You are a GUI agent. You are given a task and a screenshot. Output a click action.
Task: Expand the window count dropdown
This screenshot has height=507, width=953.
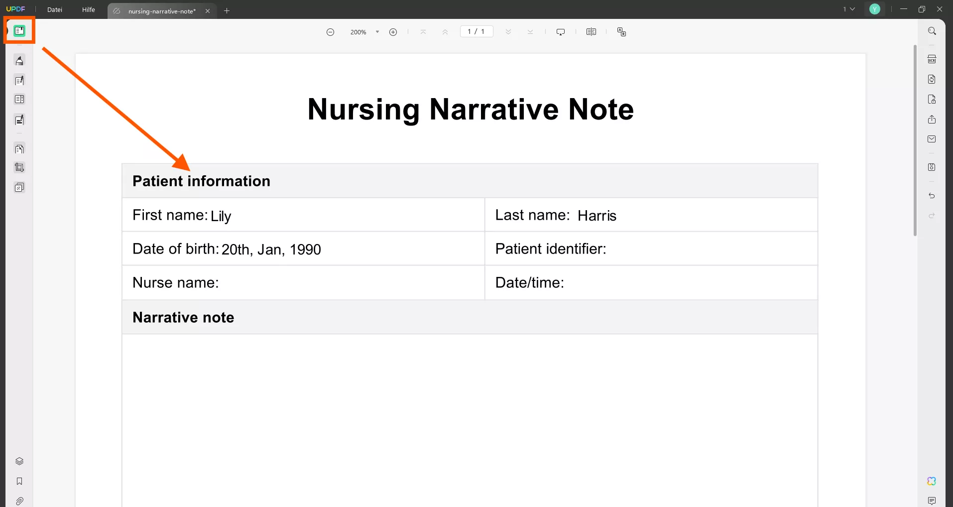pyautogui.click(x=849, y=9)
